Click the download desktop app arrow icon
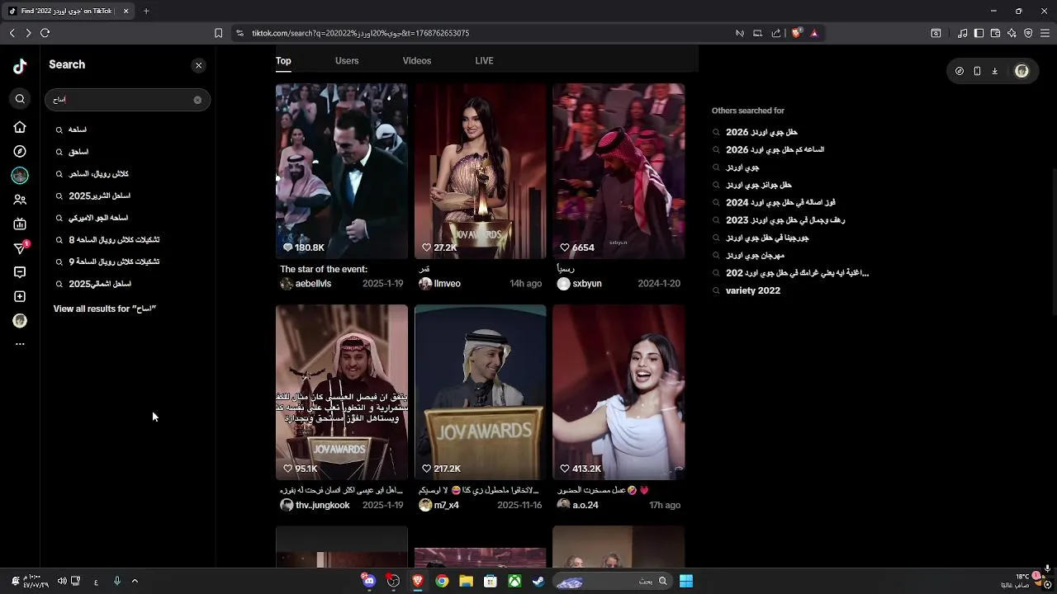1057x594 pixels. [994, 71]
